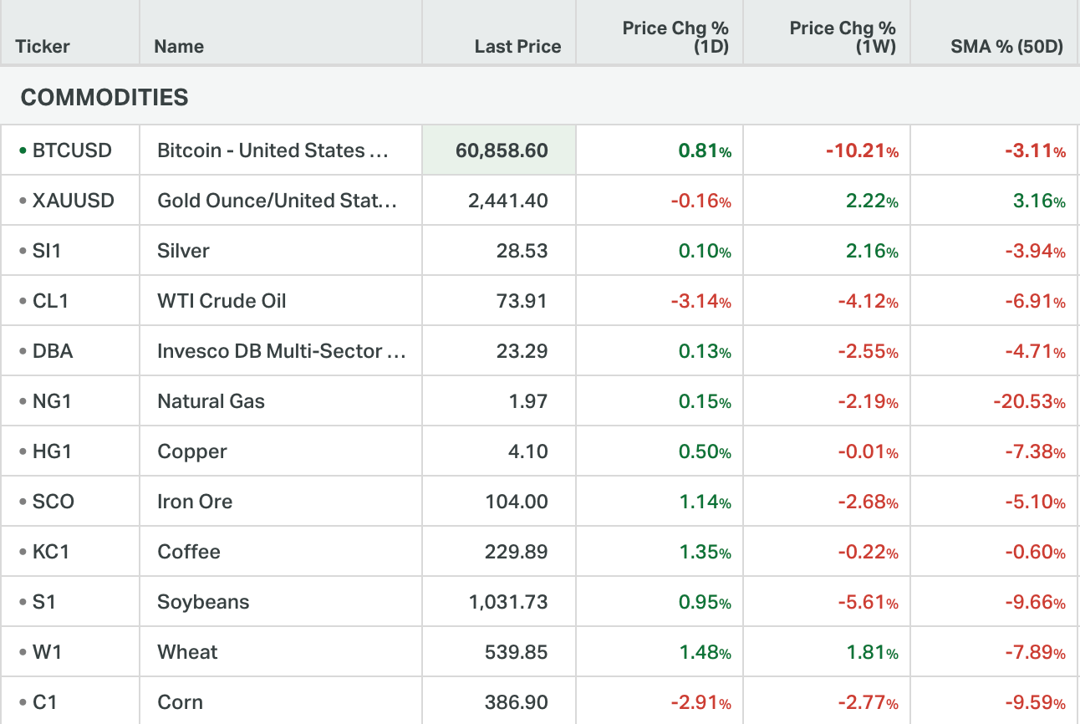Sort by SMA % (50D) header
1080x724 pixels.
point(1006,47)
